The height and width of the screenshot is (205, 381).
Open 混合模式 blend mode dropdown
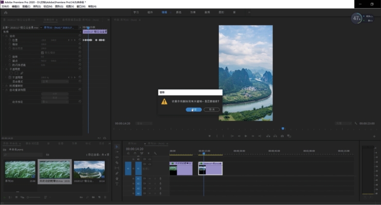pyautogui.click(x=54, y=82)
